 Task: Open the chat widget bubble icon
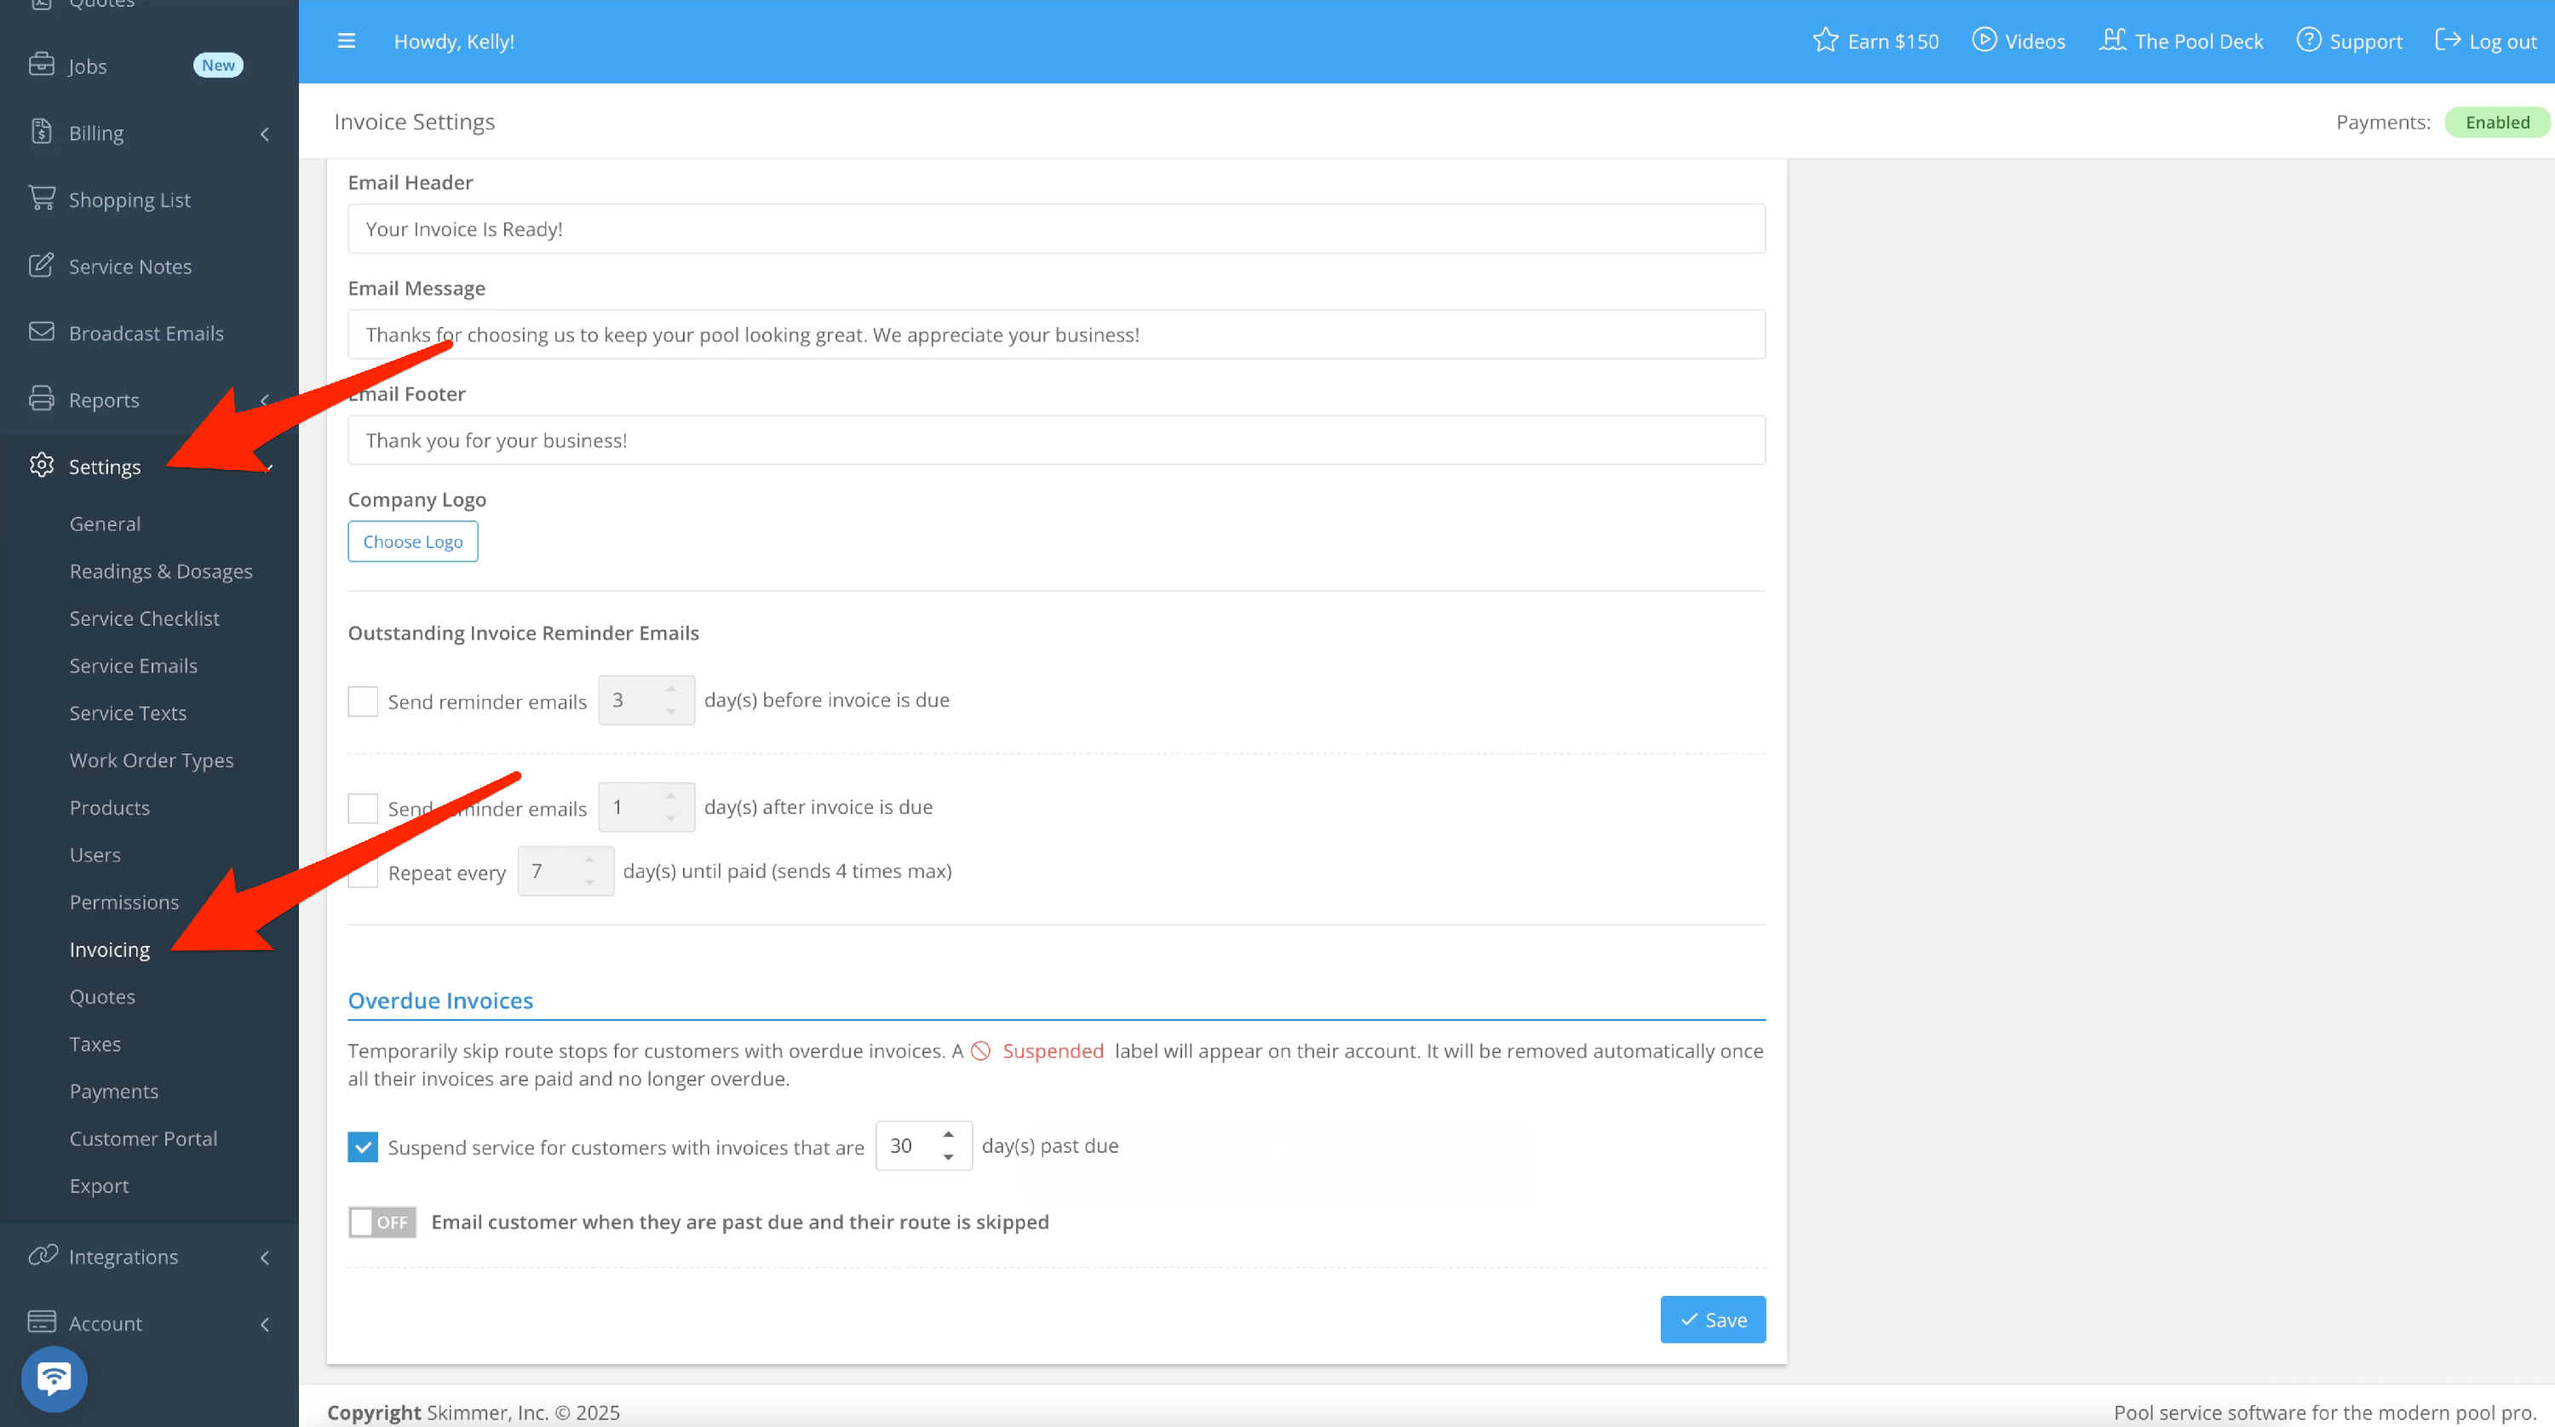click(x=55, y=1378)
